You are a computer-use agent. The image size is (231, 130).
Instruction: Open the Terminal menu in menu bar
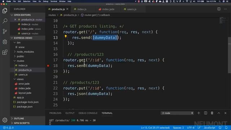coord(54,1)
